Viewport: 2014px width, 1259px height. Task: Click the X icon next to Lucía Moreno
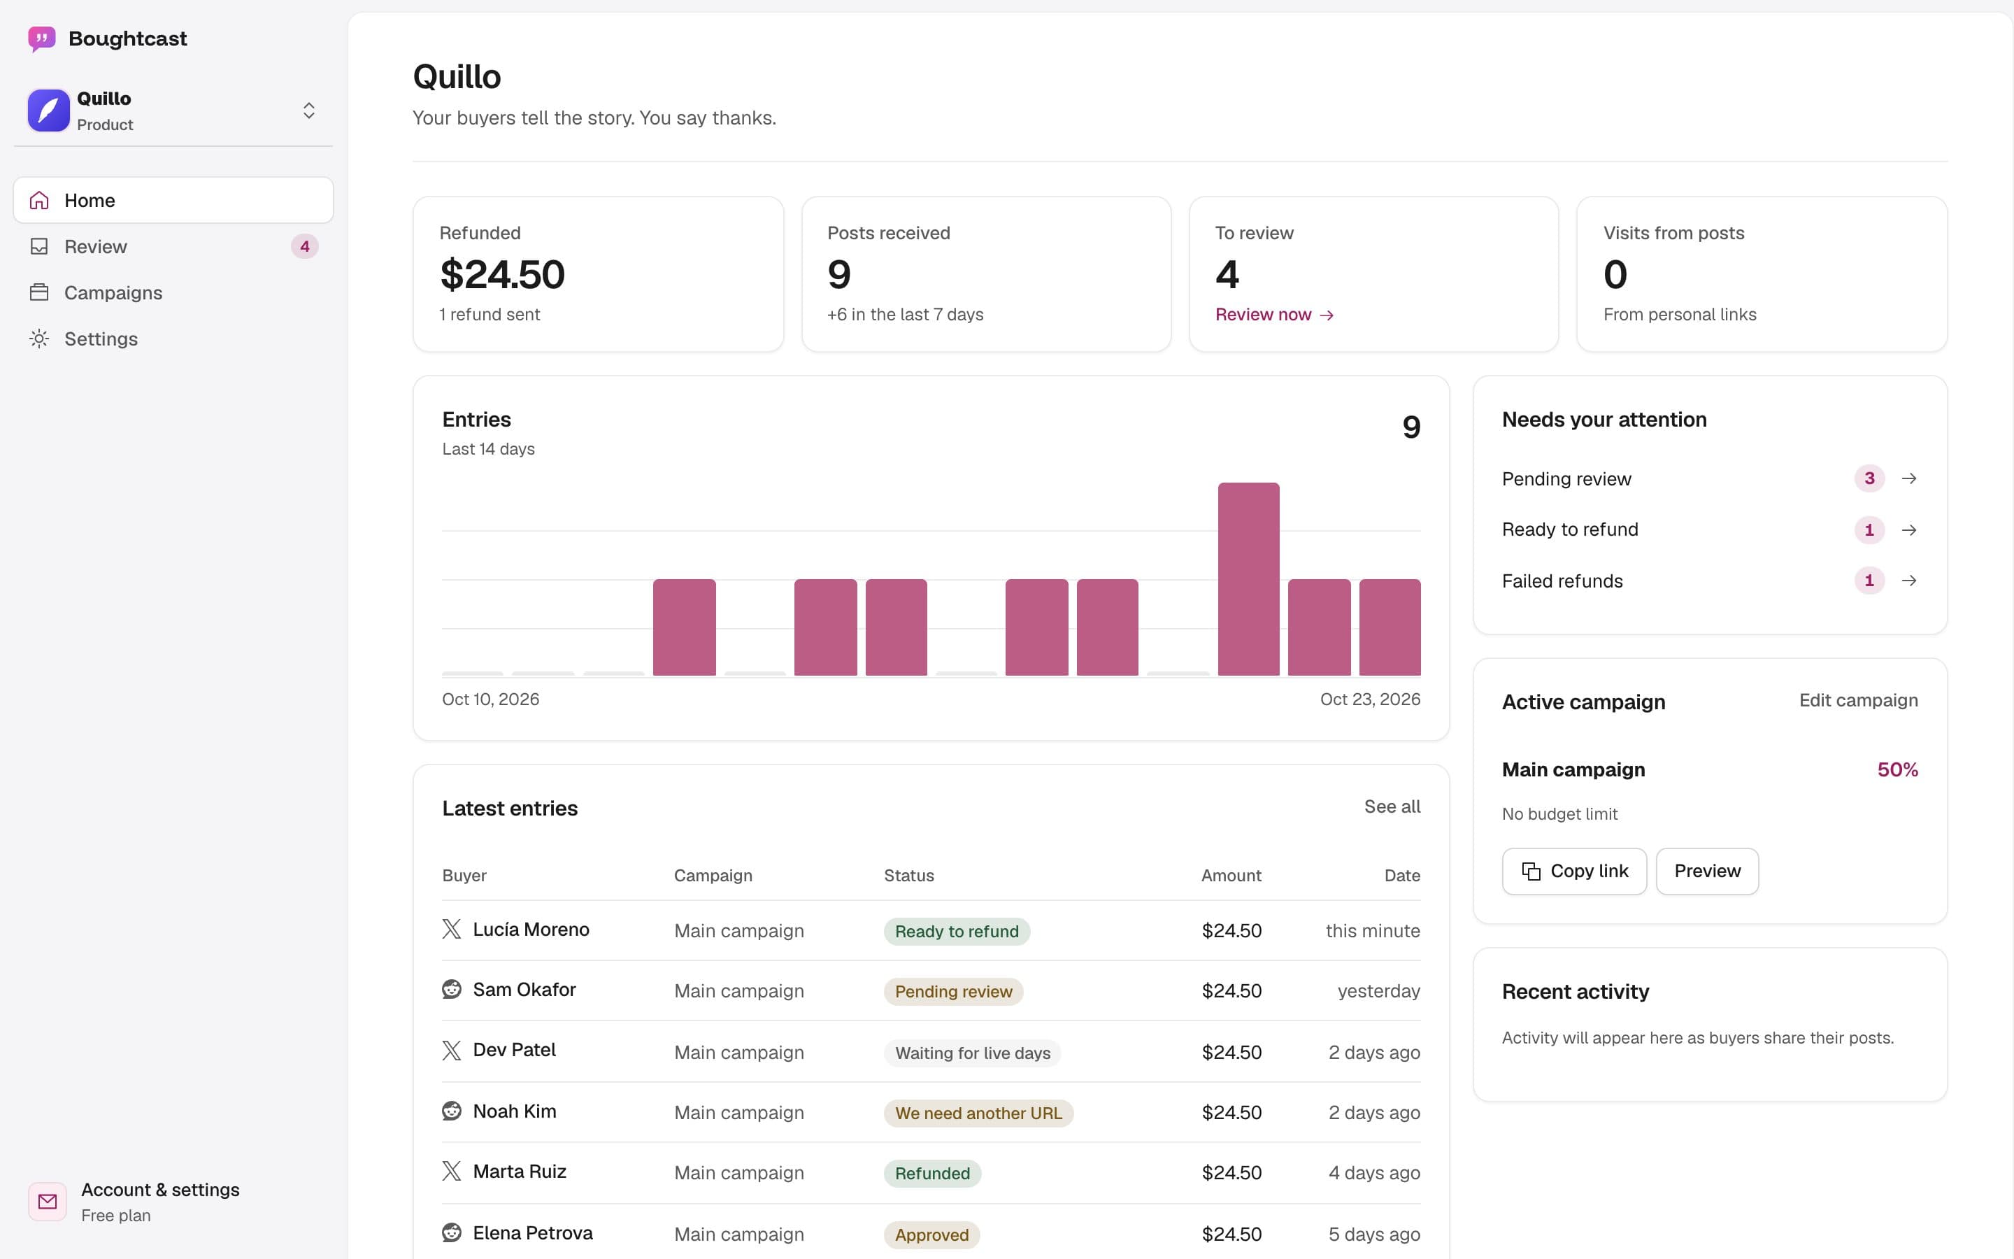(x=451, y=930)
